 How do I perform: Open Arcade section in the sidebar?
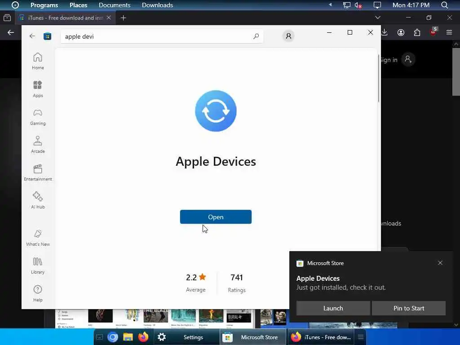[x=38, y=145]
